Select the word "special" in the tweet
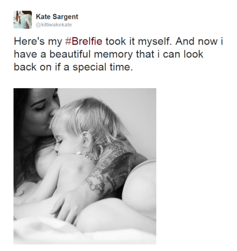The height and width of the screenshot is (251, 237). [x=90, y=67]
